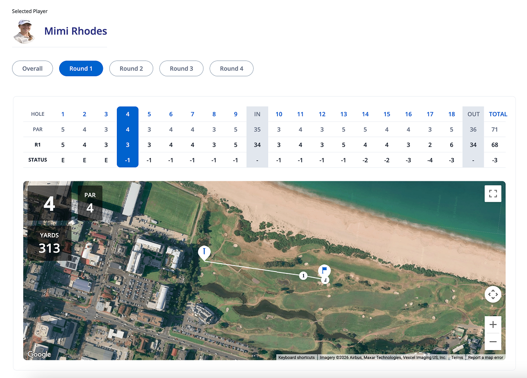The width and height of the screenshot is (527, 378).
Task: Select hole 5 in scorecard
Action: [149, 114]
